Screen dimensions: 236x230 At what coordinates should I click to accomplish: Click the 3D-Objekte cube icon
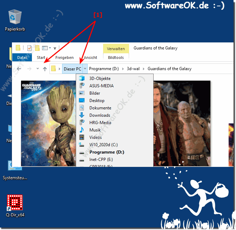click(82, 78)
